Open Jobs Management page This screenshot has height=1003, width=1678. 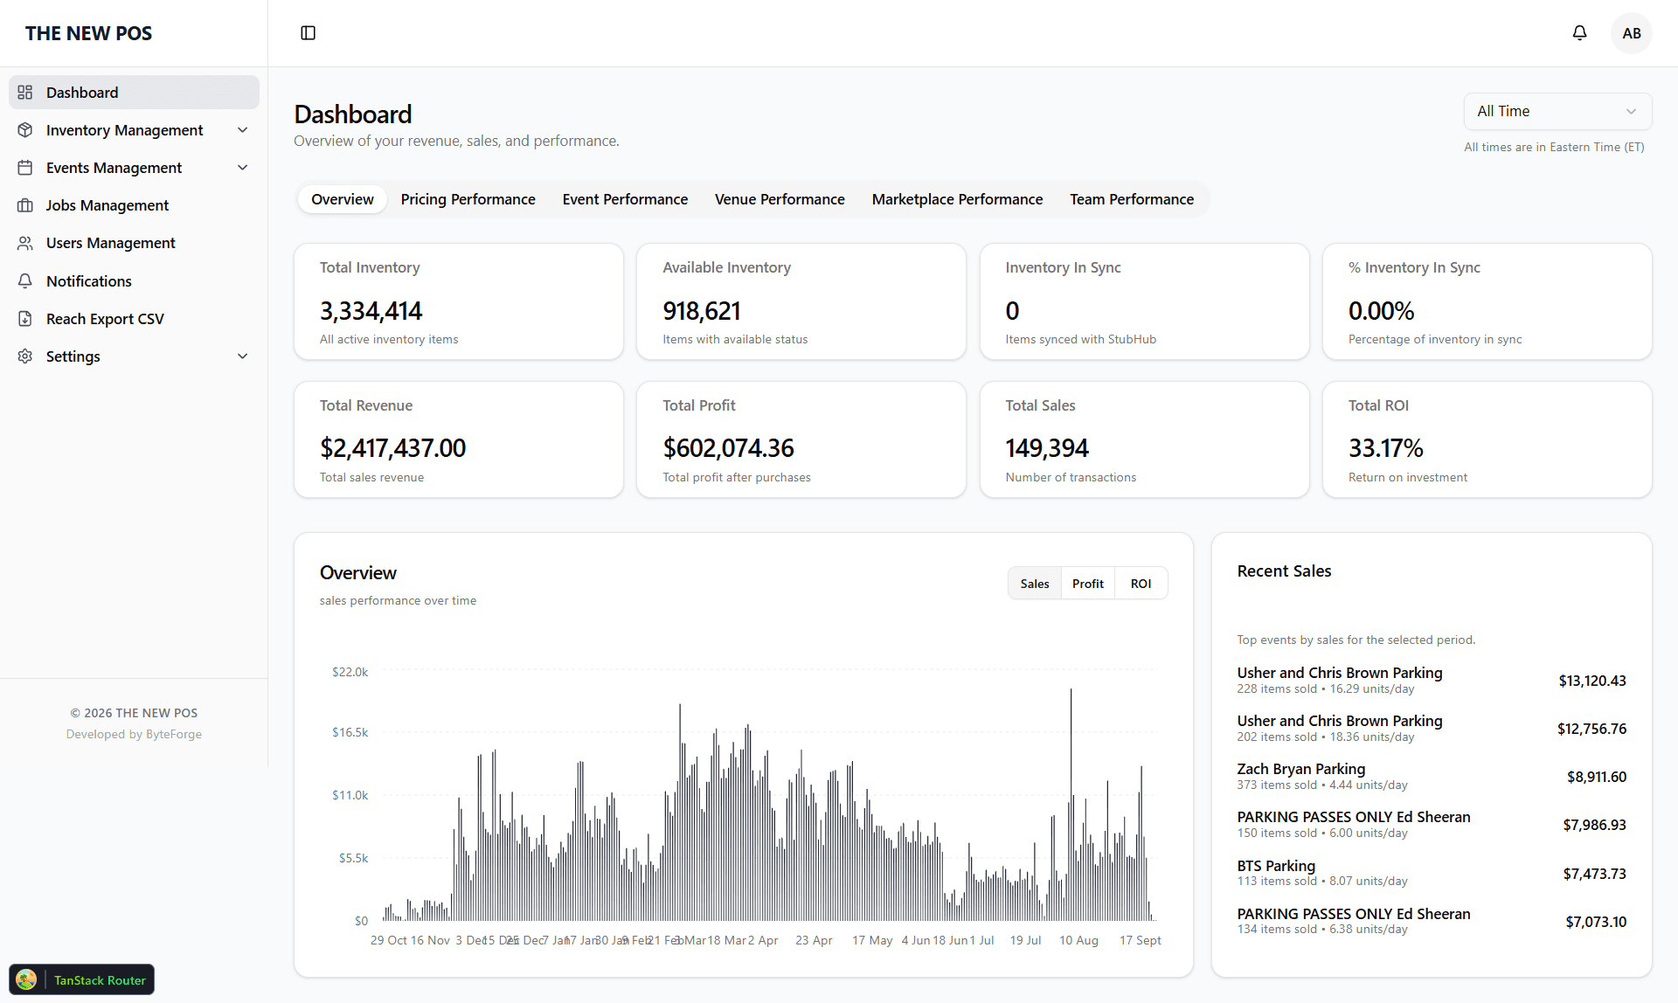(x=134, y=205)
